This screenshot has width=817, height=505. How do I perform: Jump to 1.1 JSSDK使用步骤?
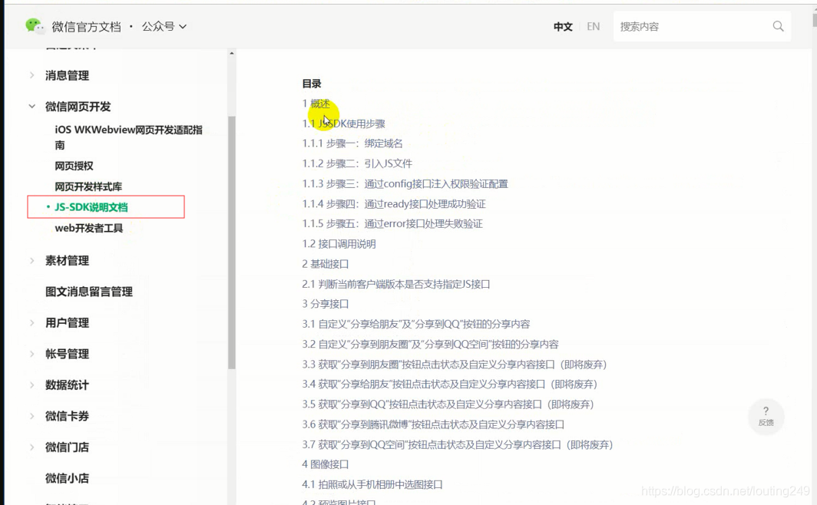pyautogui.click(x=344, y=124)
